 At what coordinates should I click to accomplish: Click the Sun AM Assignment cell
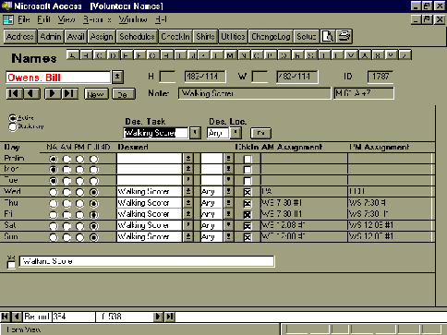(x=304, y=236)
